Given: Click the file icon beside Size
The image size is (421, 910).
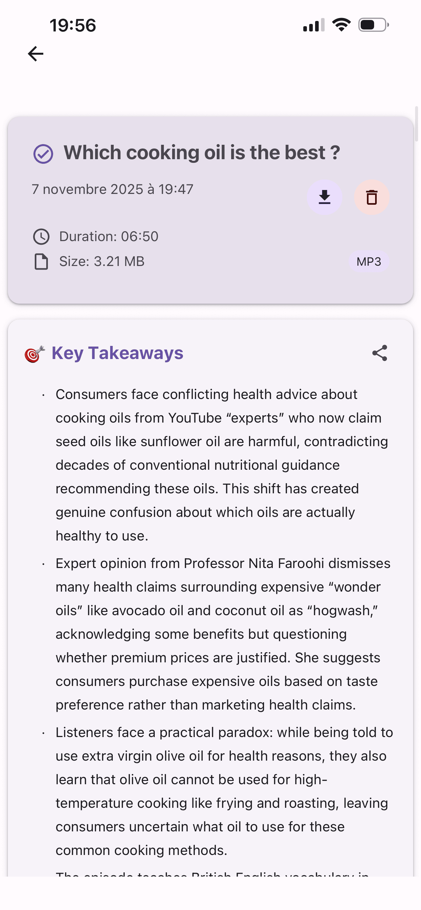Looking at the screenshot, I should click(41, 262).
